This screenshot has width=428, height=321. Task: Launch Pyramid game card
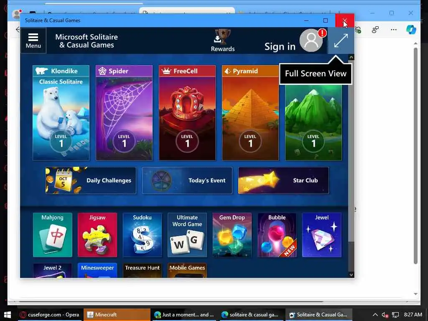250,113
